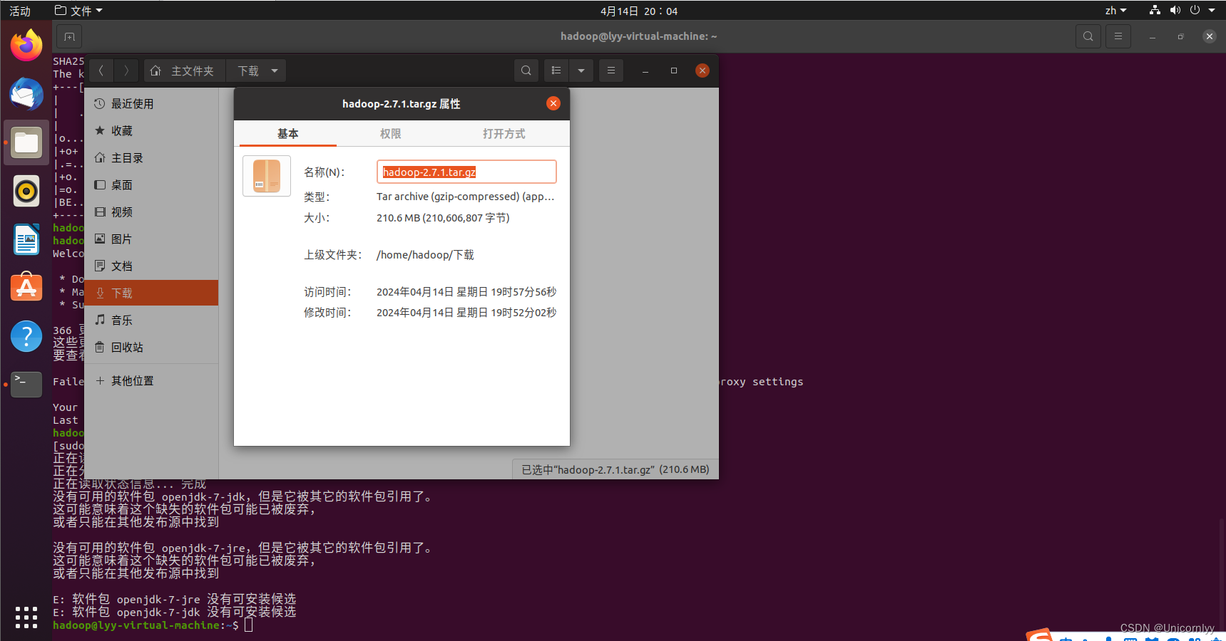Click the network status icon
This screenshot has width=1226, height=641.
click(x=1155, y=10)
